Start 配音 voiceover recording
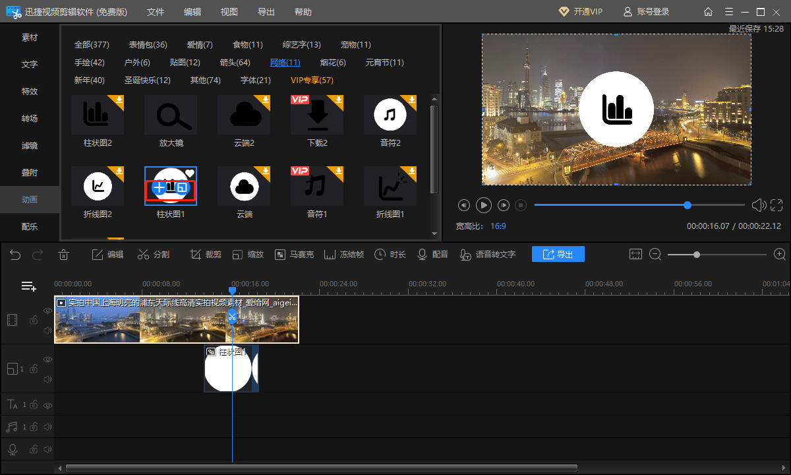791x475 pixels. click(x=432, y=255)
